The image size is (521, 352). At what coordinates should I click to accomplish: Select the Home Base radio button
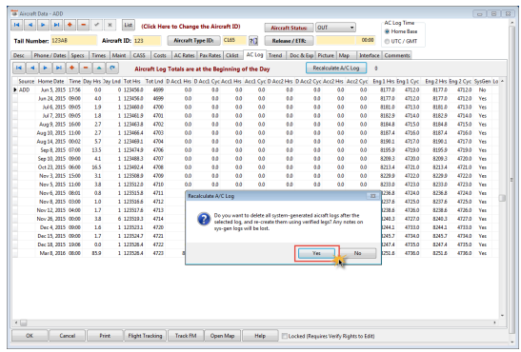[x=387, y=31]
